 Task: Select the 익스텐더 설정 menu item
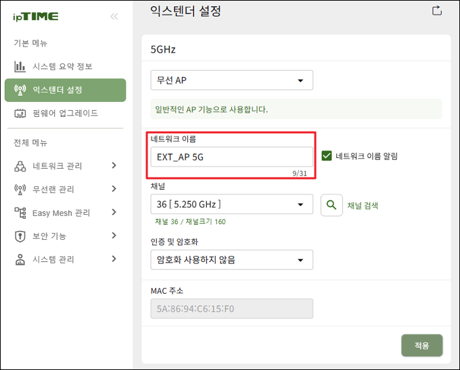pyautogui.click(x=65, y=90)
